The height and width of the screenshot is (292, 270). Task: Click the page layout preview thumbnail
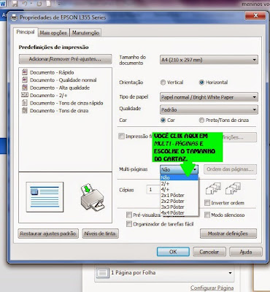pos(45,197)
